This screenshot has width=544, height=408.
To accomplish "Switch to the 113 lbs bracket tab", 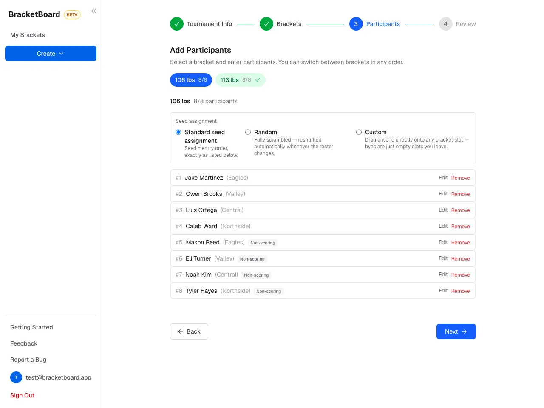I will click(x=241, y=80).
